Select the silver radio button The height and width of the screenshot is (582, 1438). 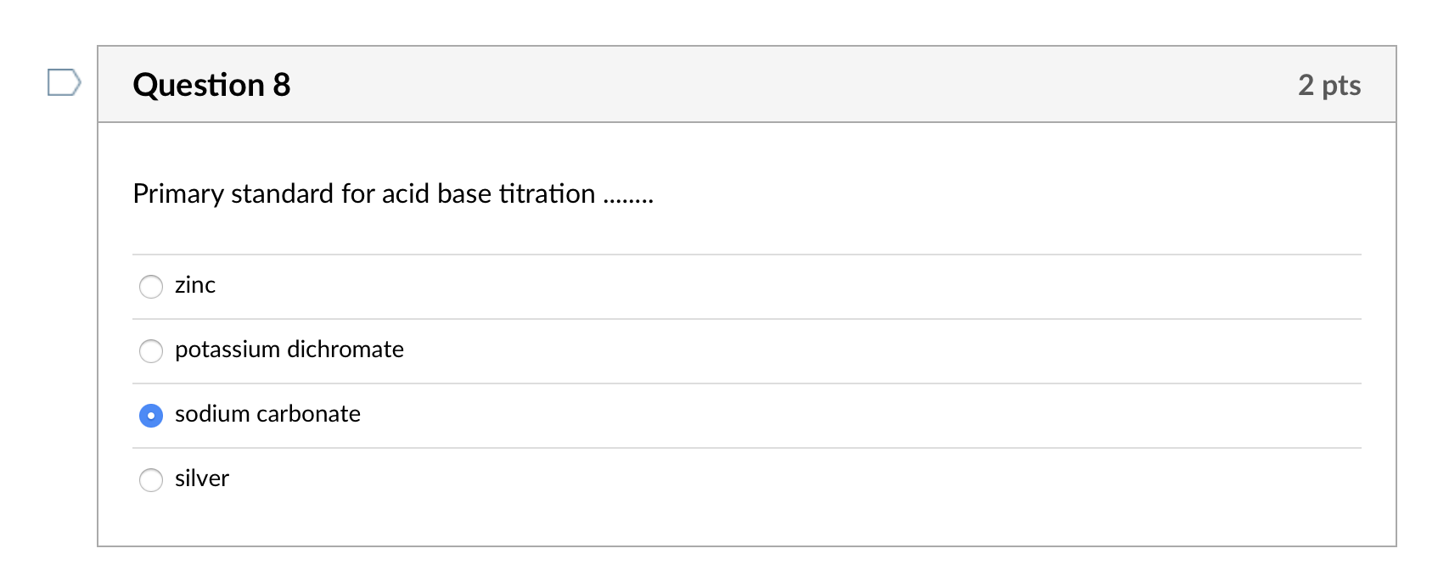click(x=151, y=479)
